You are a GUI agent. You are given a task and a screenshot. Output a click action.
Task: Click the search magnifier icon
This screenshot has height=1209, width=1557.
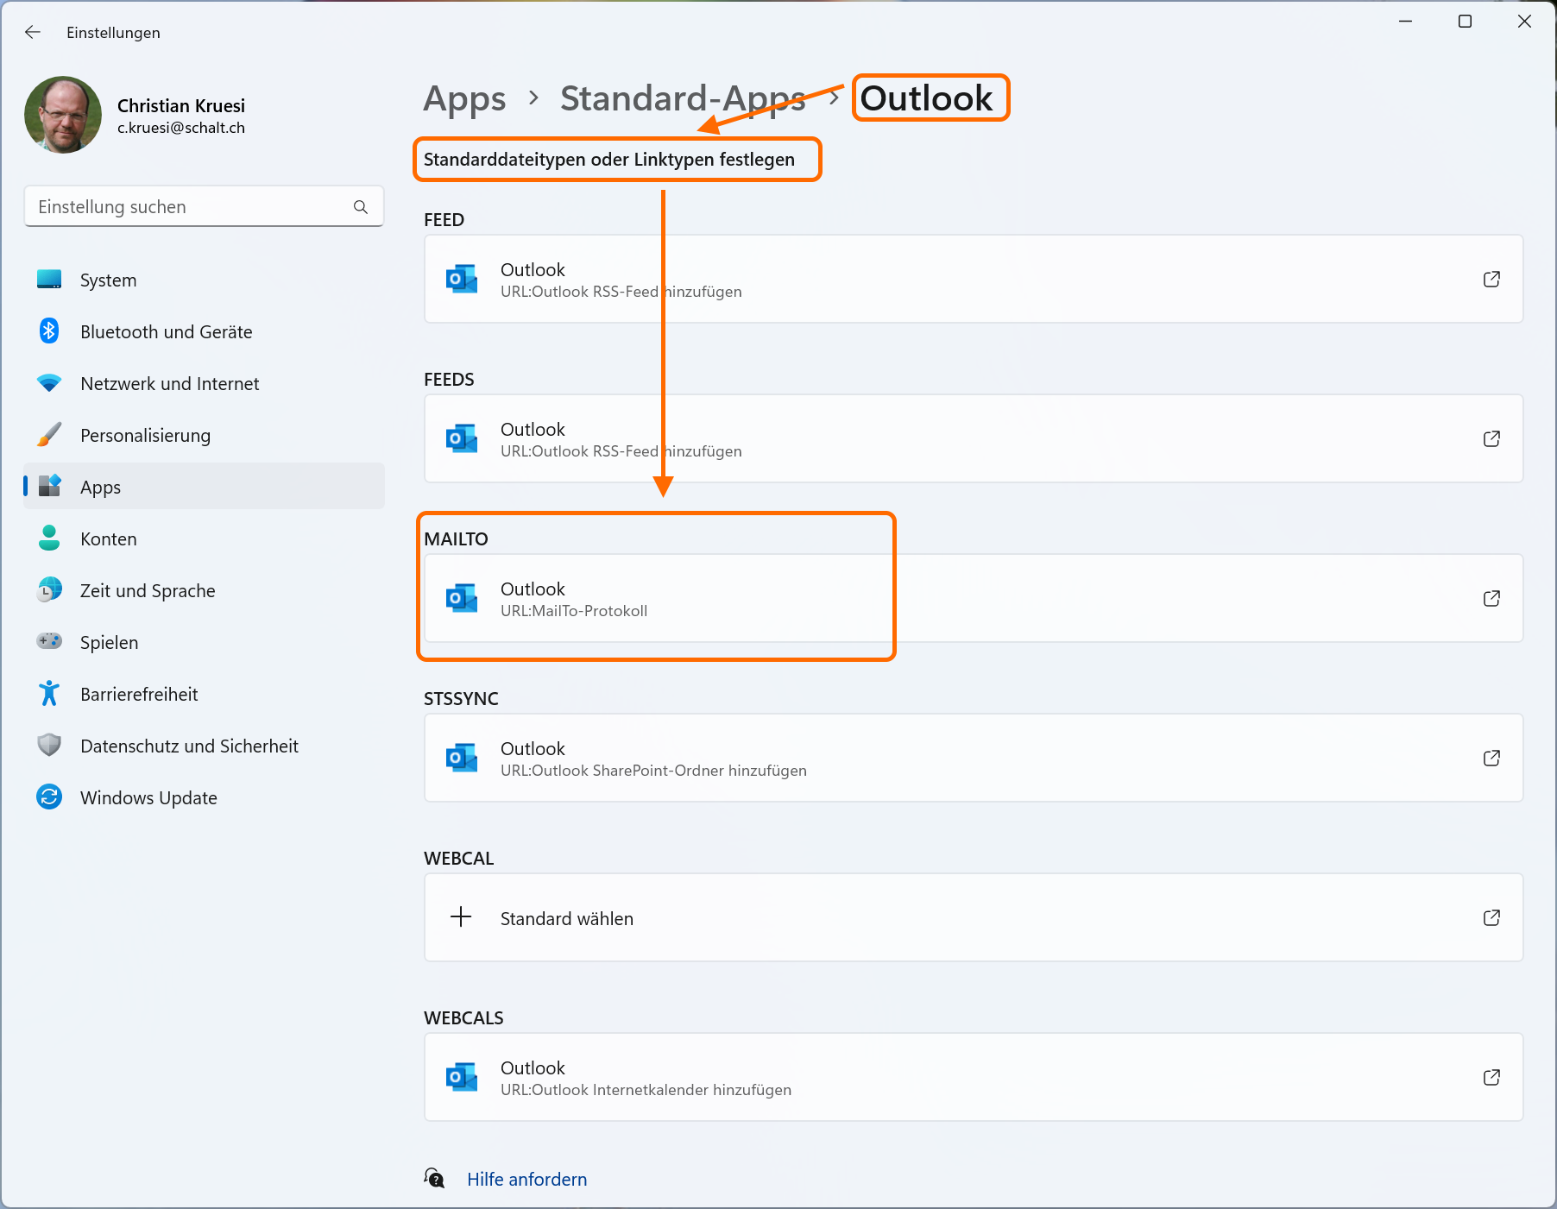[361, 207]
